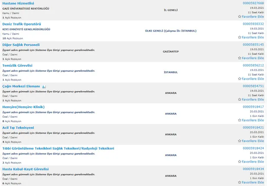Open the Temizlik Görevlisi job posting

[x=18, y=65]
